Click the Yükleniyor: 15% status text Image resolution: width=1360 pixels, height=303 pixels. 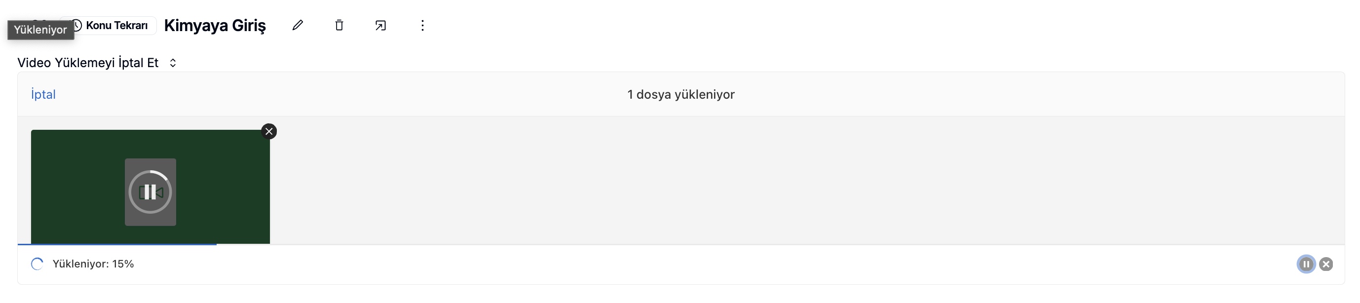click(93, 264)
